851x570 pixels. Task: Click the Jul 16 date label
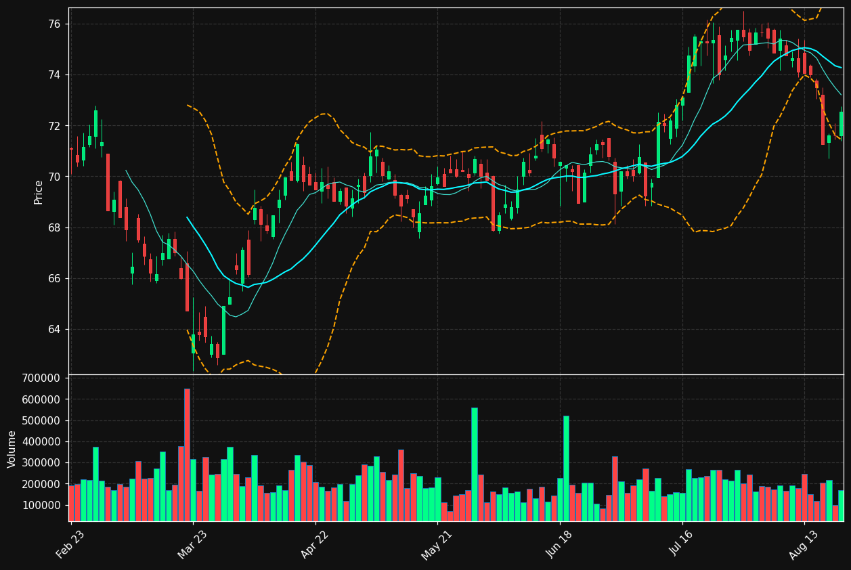pyautogui.click(x=681, y=544)
